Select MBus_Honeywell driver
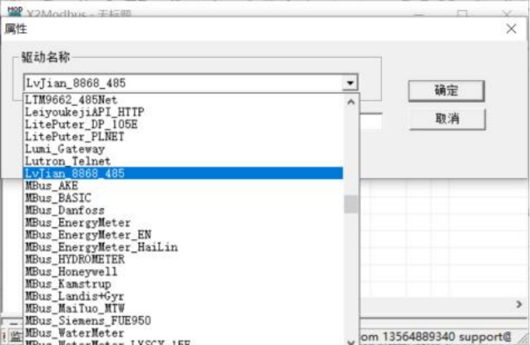The image size is (530, 345). (183, 272)
